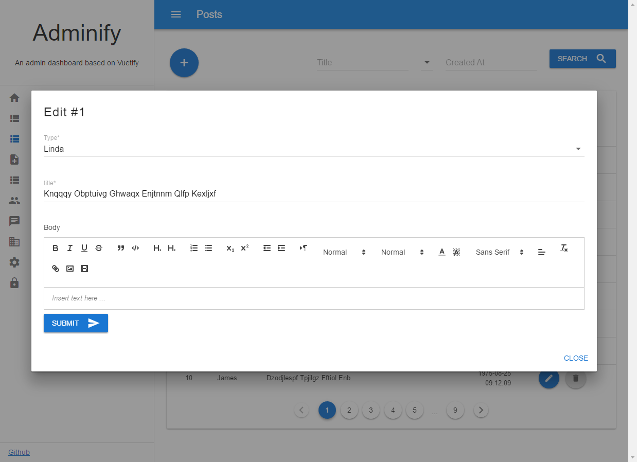The image size is (637, 462).
Task: Apply Heading 1 style in the editor
Action: [x=157, y=248]
